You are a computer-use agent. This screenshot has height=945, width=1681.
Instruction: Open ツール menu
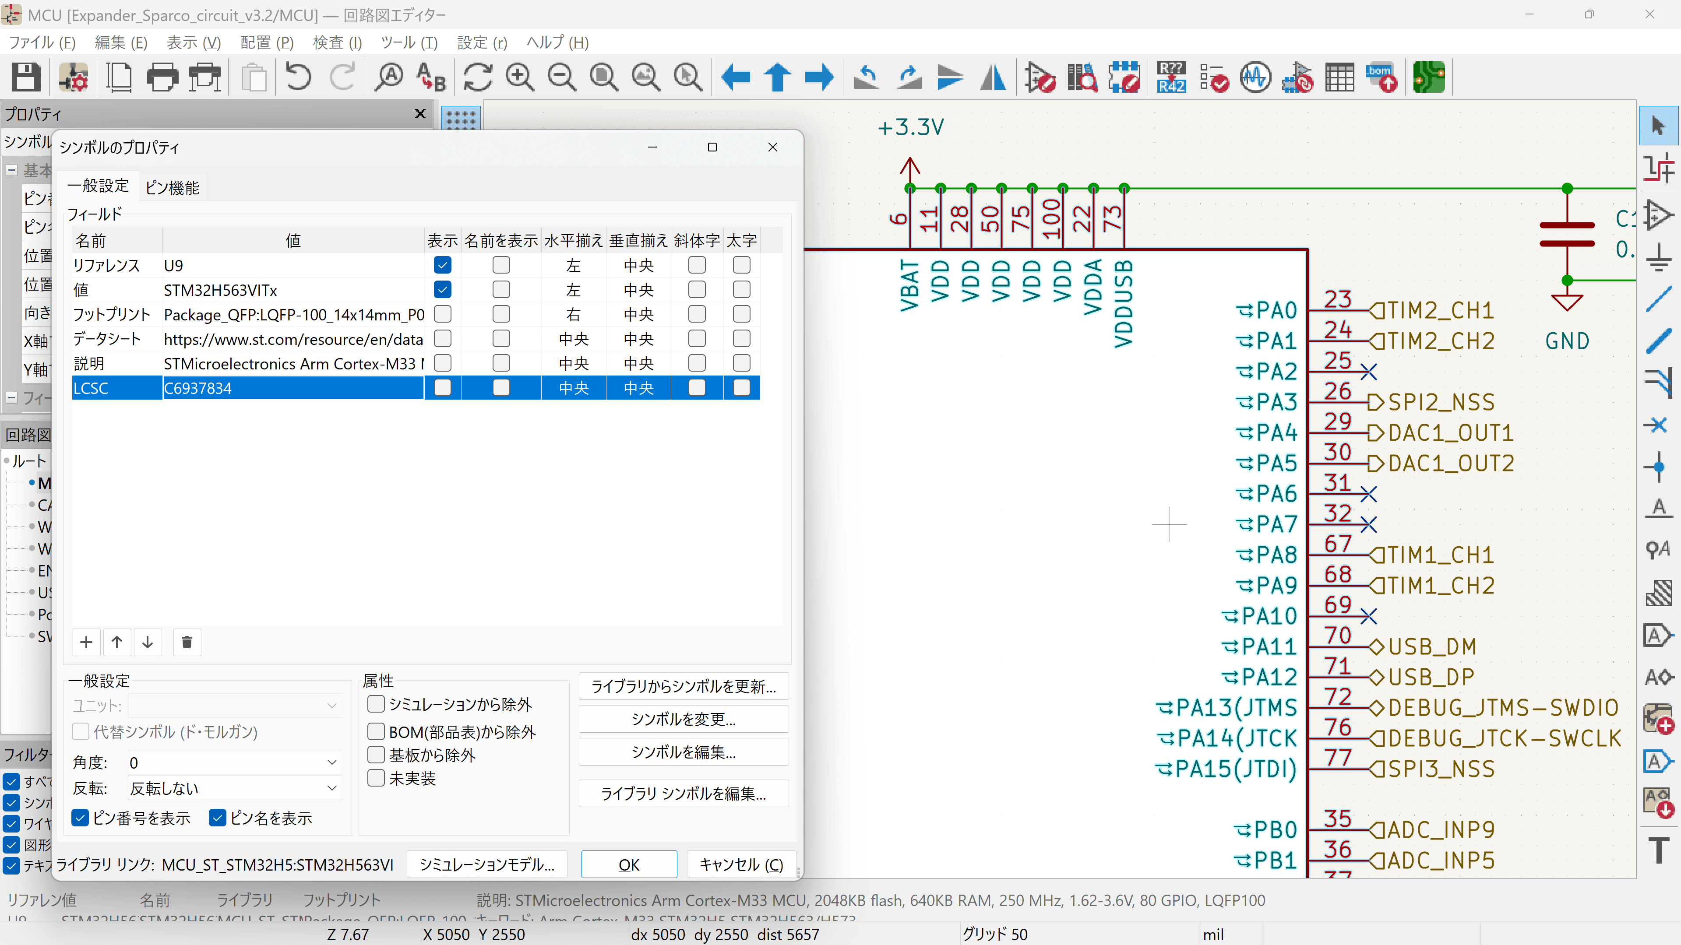coord(409,42)
